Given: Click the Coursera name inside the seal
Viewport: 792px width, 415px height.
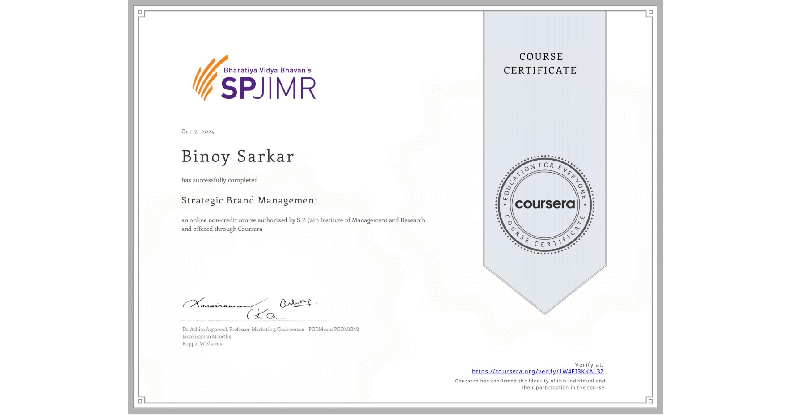Looking at the screenshot, I should tap(545, 204).
